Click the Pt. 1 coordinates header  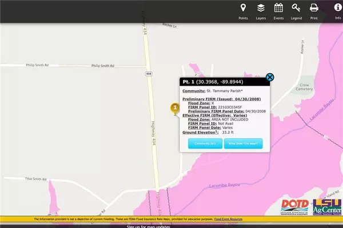tap(213, 82)
